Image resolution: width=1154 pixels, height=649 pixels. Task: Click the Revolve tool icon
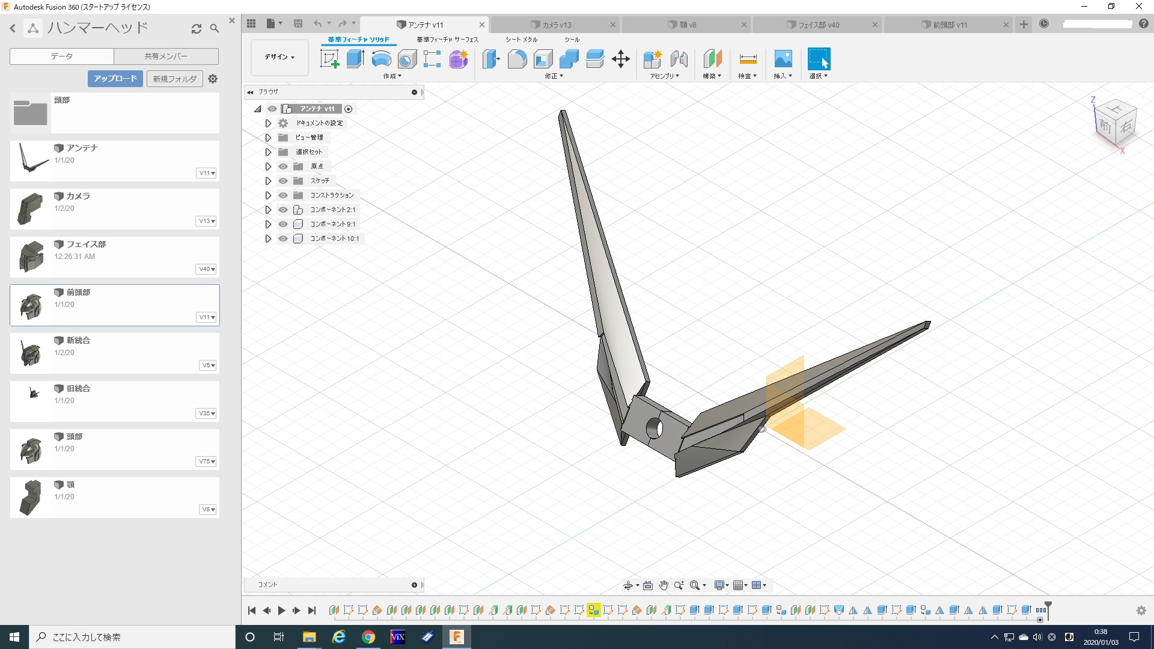(x=381, y=59)
